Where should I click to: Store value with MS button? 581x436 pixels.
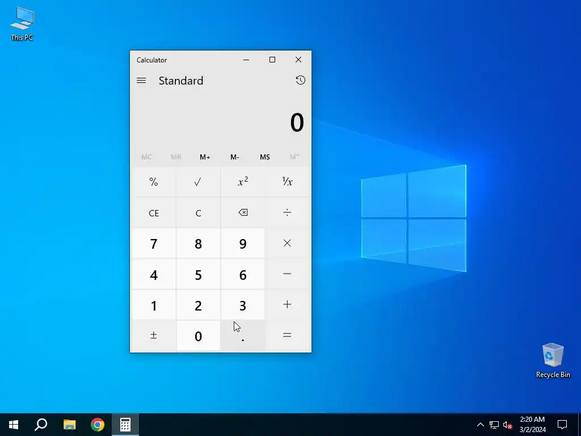(264, 157)
